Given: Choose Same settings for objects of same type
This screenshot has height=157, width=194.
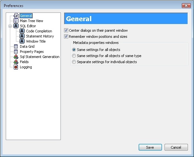Looking at the screenshot, I should pos(74,56).
